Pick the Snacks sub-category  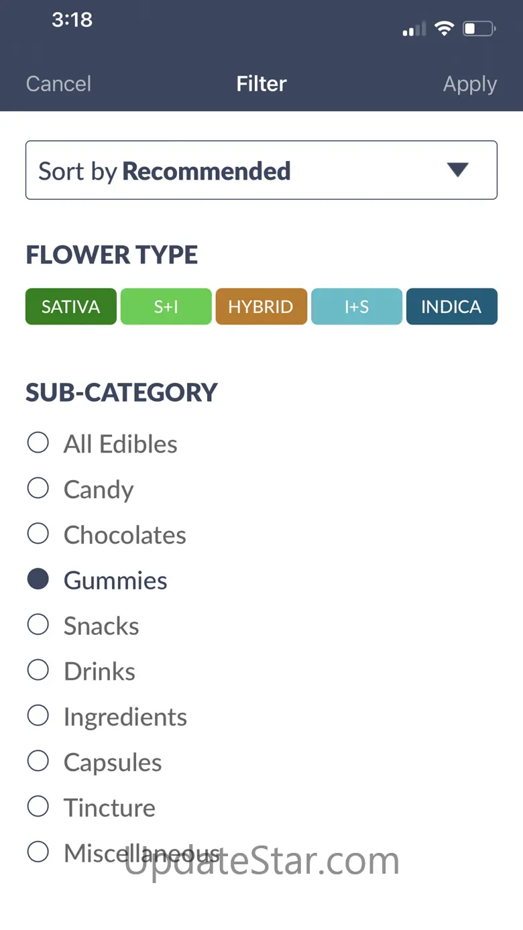point(38,626)
